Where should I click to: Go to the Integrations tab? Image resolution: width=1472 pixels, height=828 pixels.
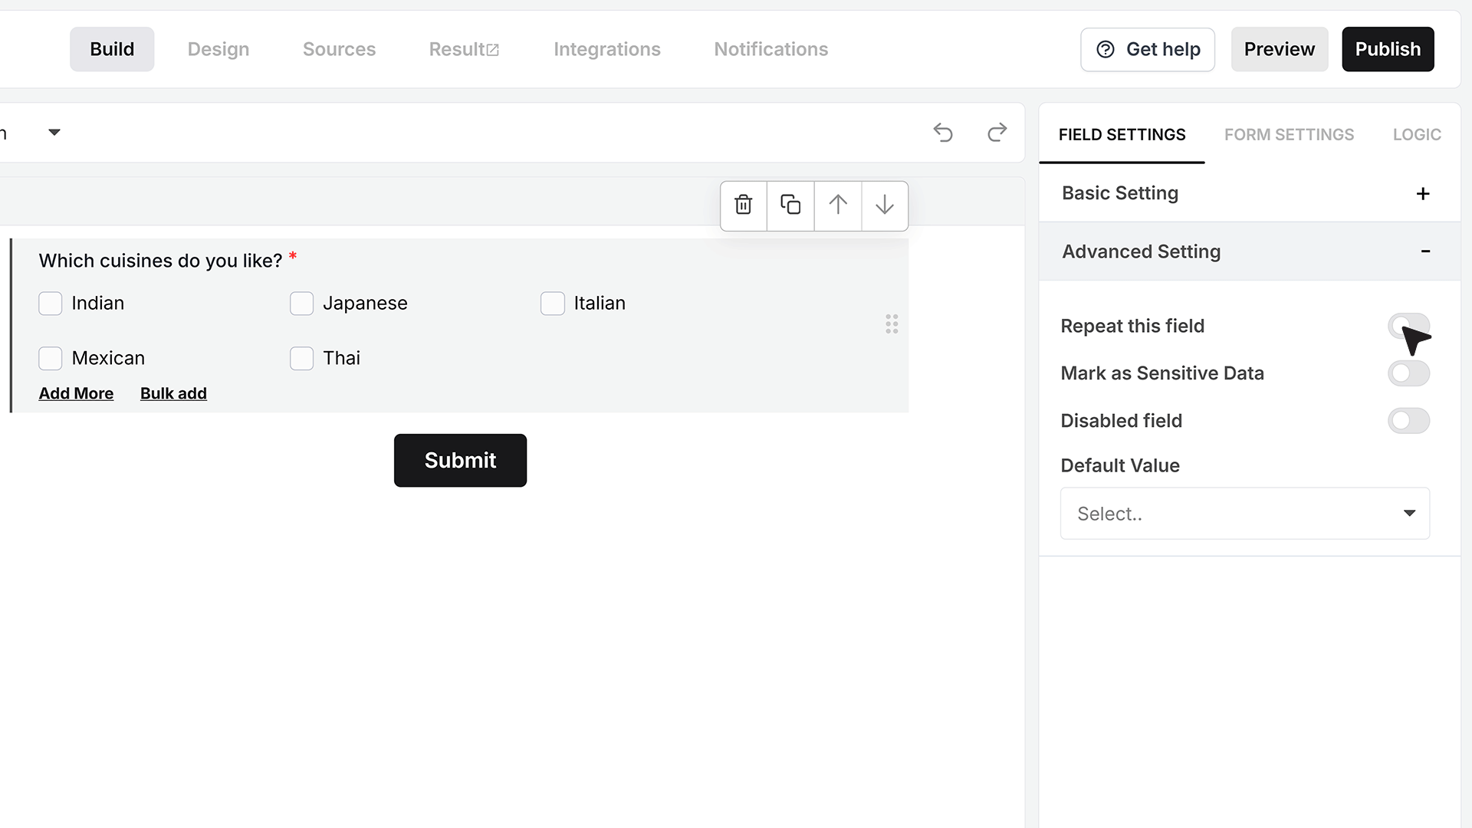click(x=607, y=49)
